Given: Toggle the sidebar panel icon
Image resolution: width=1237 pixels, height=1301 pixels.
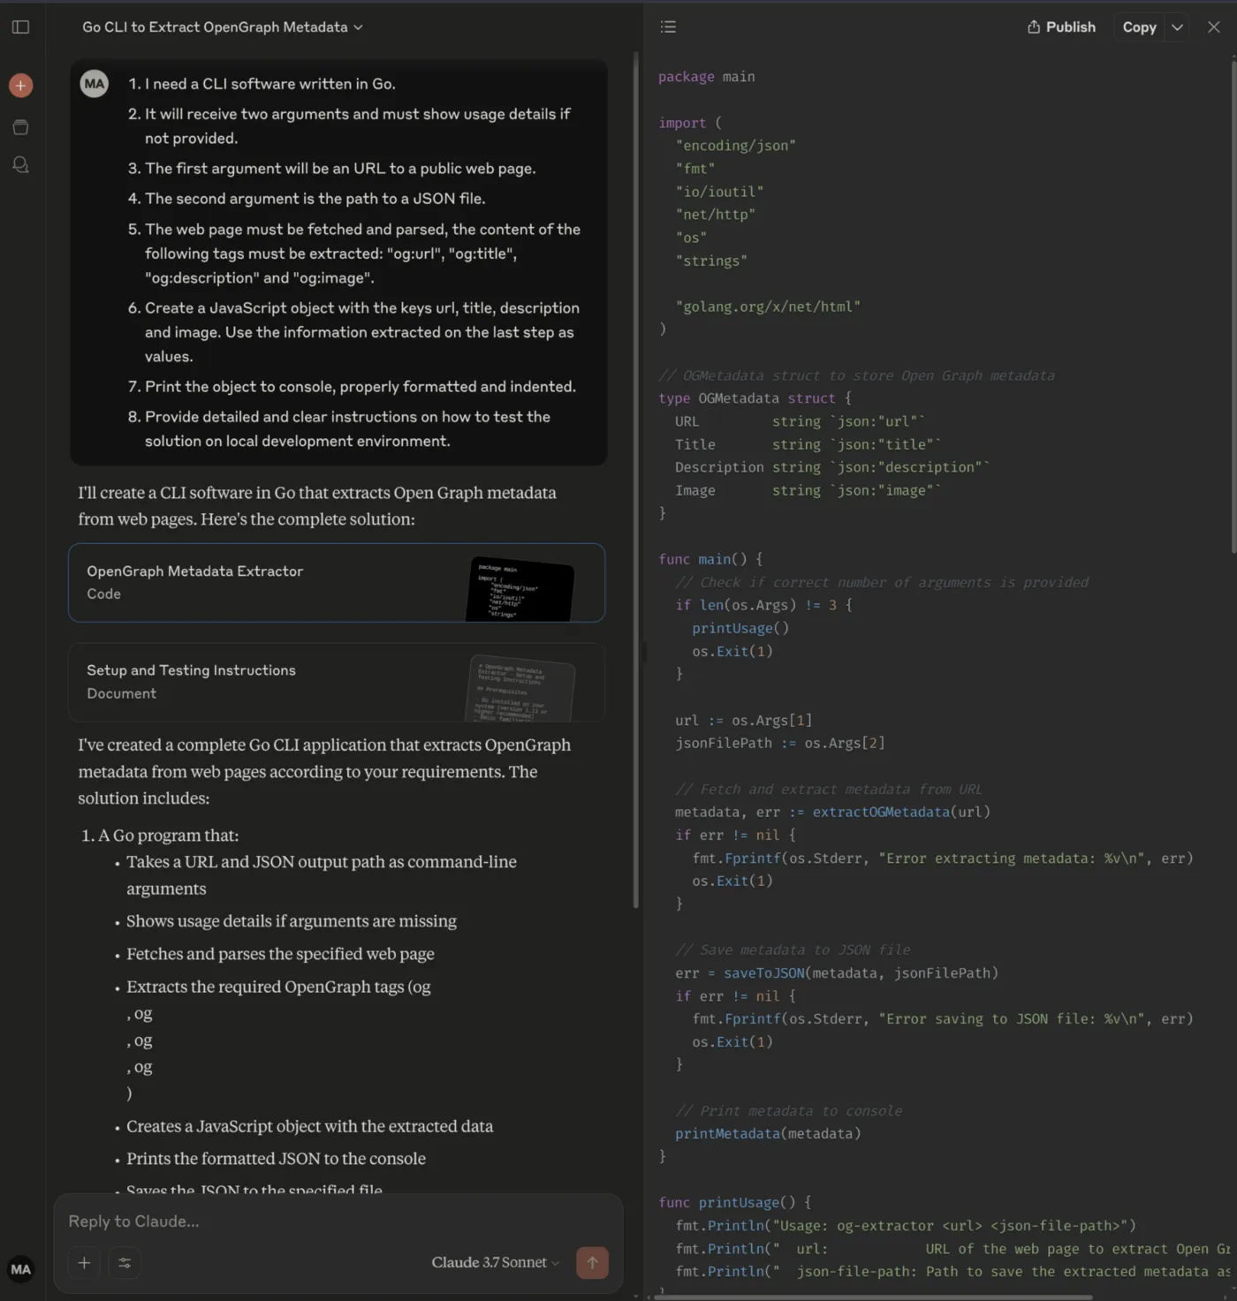Looking at the screenshot, I should 20,26.
